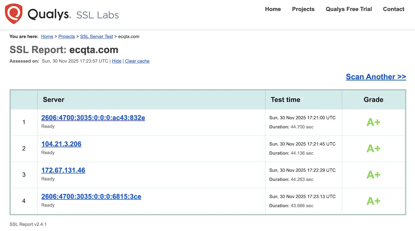The height and width of the screenshot is (231, 415).
Task: Open the Contact page
Action: pos(394,9)
